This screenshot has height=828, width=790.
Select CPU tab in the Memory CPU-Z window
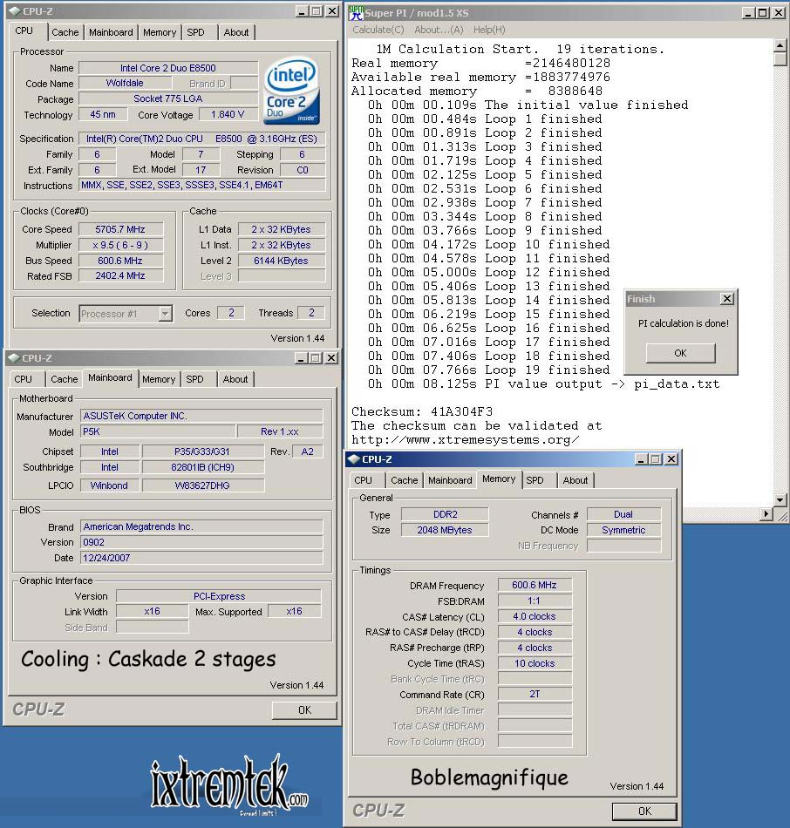[363, 480]
